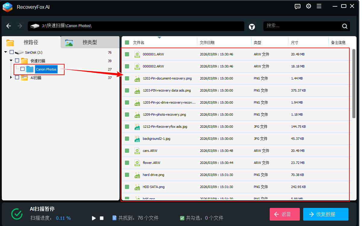Stop scan with the square icon
Image resolution: width=362 pixels, height=226 pixels.
[x=102, y=218]
